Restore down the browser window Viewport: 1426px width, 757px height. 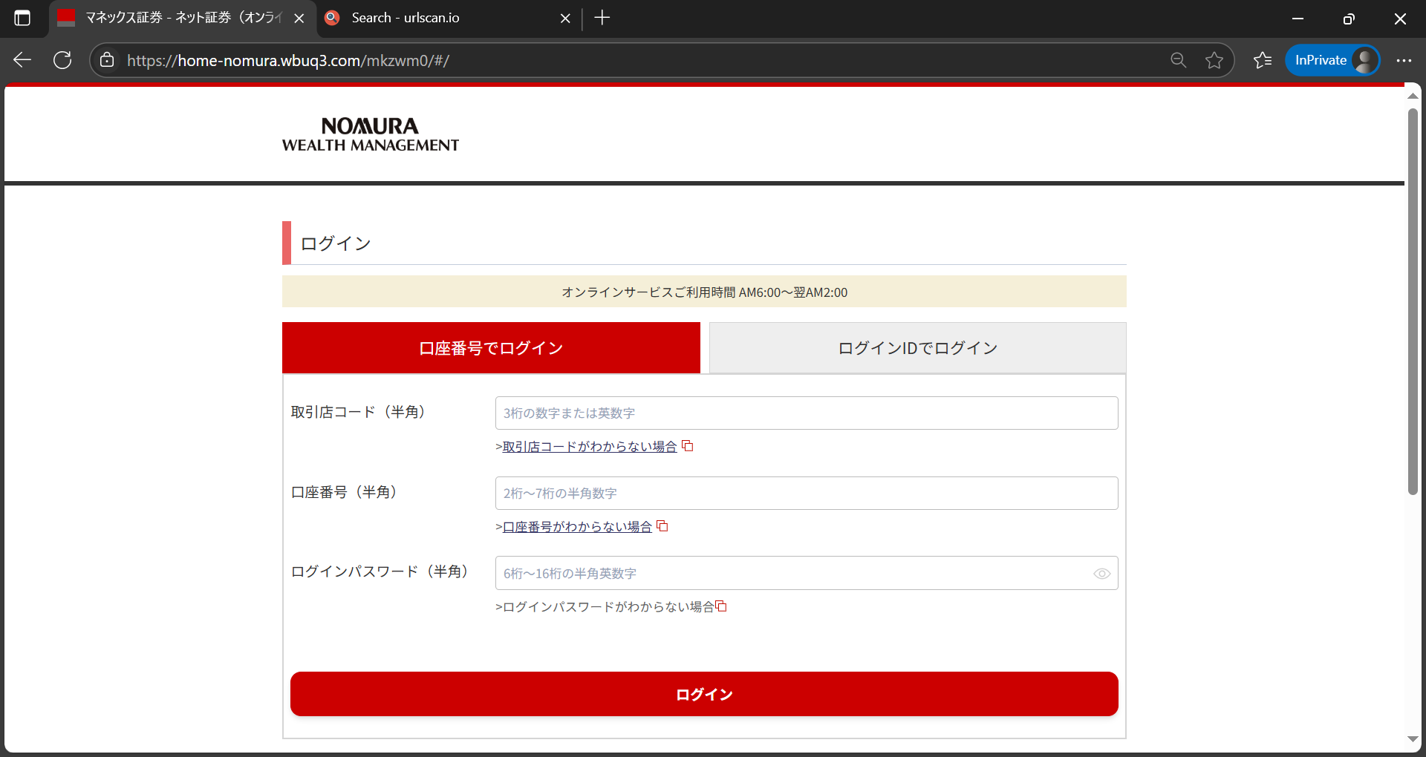click(x=1349, y=19)
